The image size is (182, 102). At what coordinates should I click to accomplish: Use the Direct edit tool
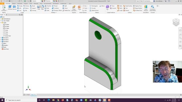tap(65, 8)
